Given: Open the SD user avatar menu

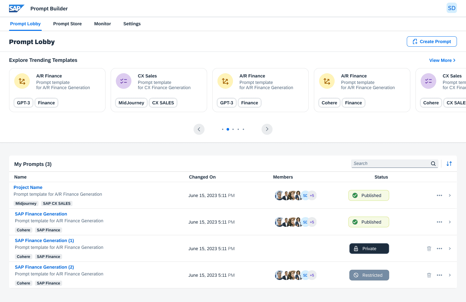Looking at the screenshot, I should [452, 8].
